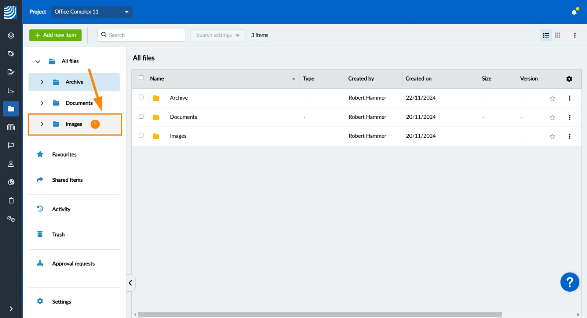Select Documents folder in the tree
Image resolution: width=587 pixels, height=318 pixels.
point(79,103)
